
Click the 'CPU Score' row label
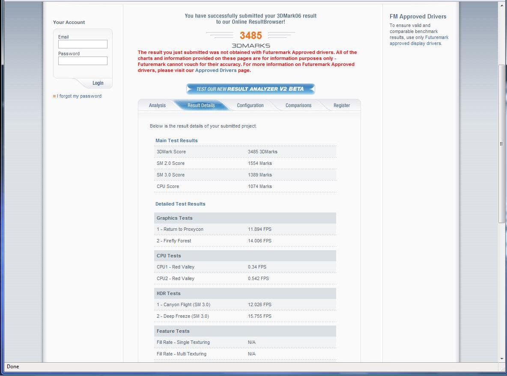pos(167,187)
